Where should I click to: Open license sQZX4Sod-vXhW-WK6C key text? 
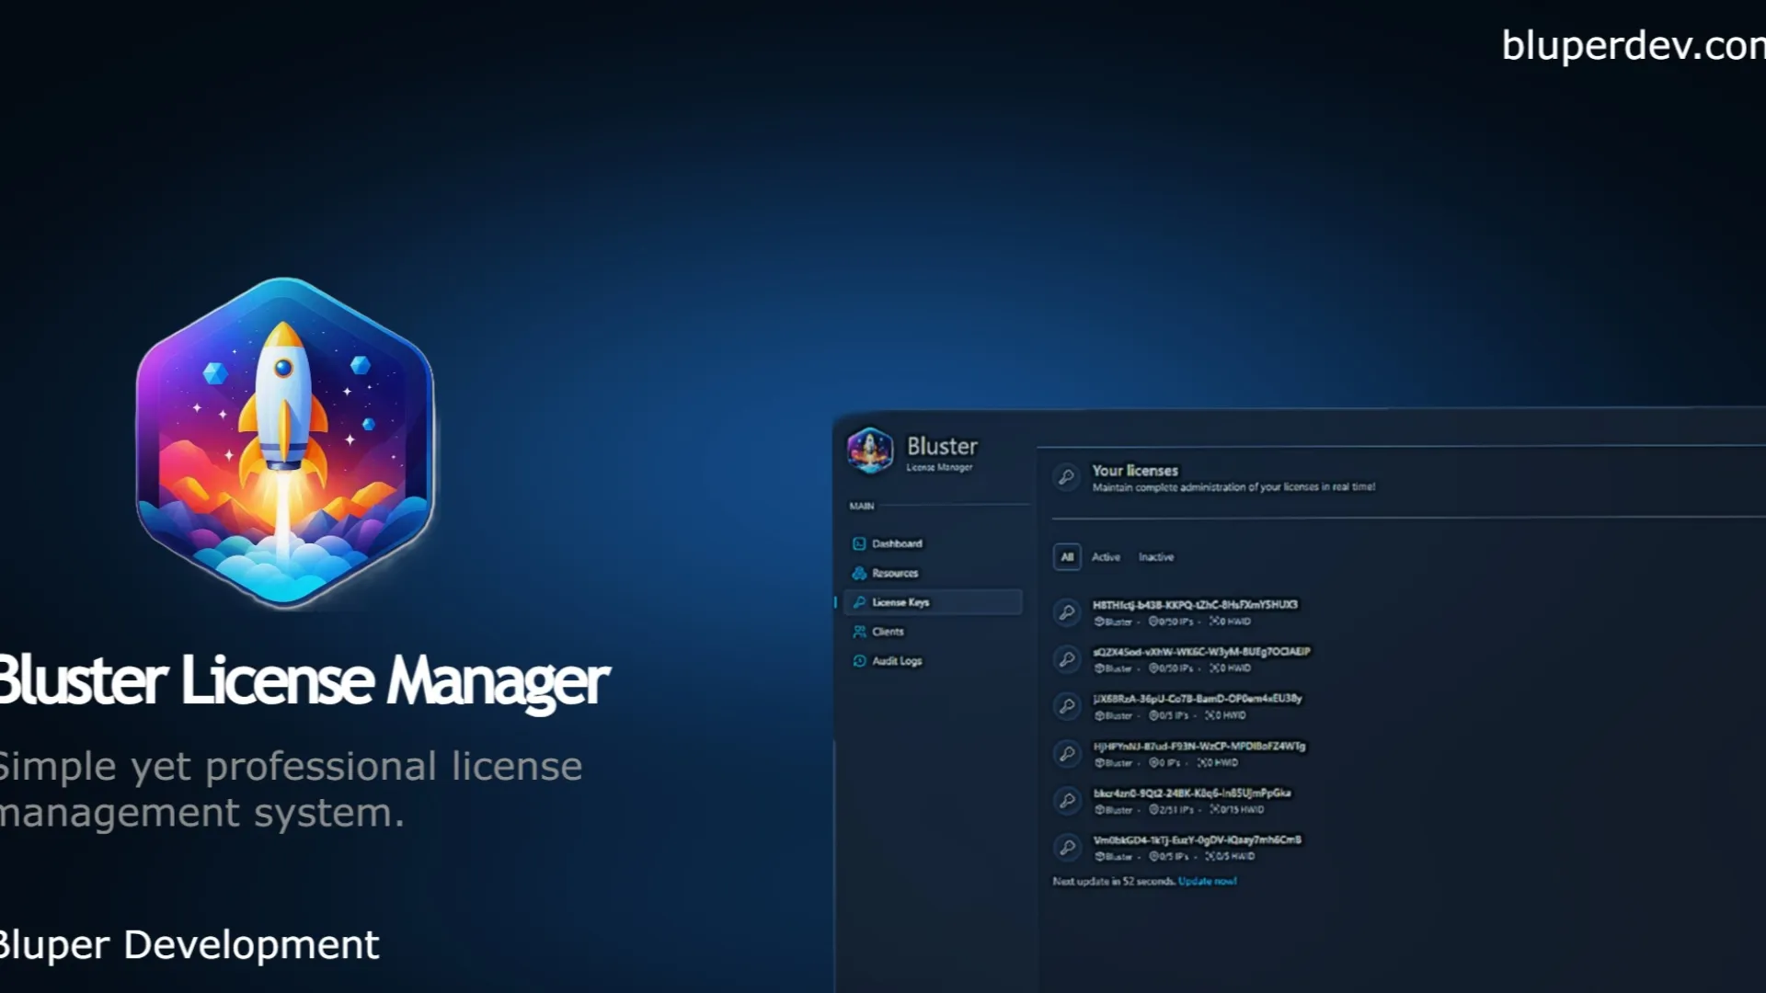pos(1201,652)
